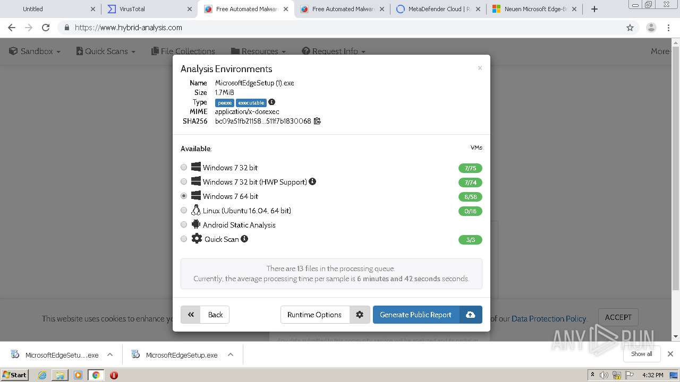Open the volume icon in system tray
Viewport: 680px width, 382px height.
pos(604,375)
